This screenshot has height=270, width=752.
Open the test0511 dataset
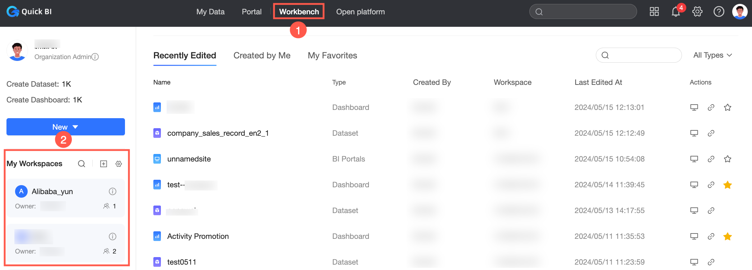(x=182, y=262)
